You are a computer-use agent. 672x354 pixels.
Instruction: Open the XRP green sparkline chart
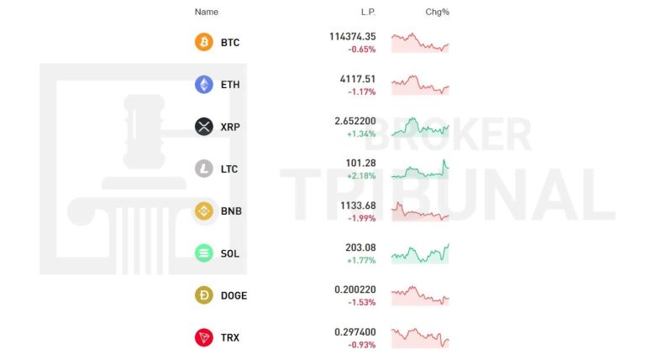point(420,127)
